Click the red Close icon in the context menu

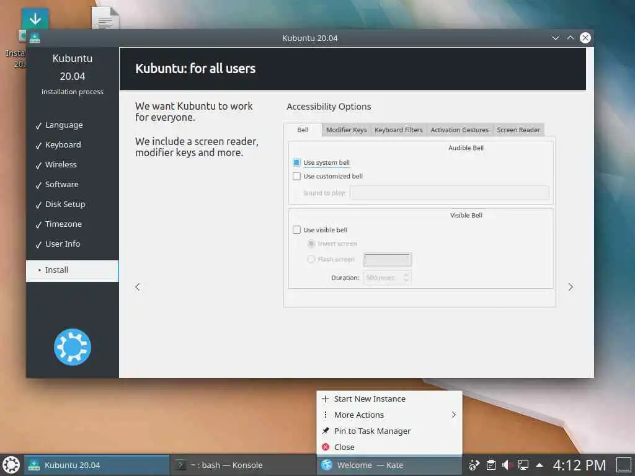[326, 447]
